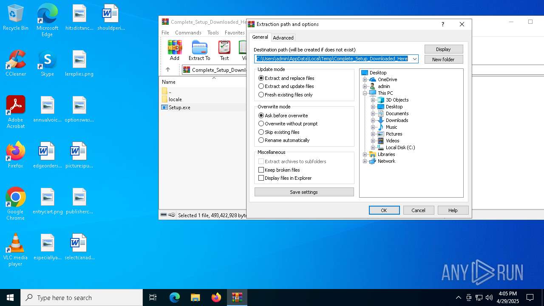
Task: Select Adobe Acrobat desktop shortcut
Action: [16, 112]
